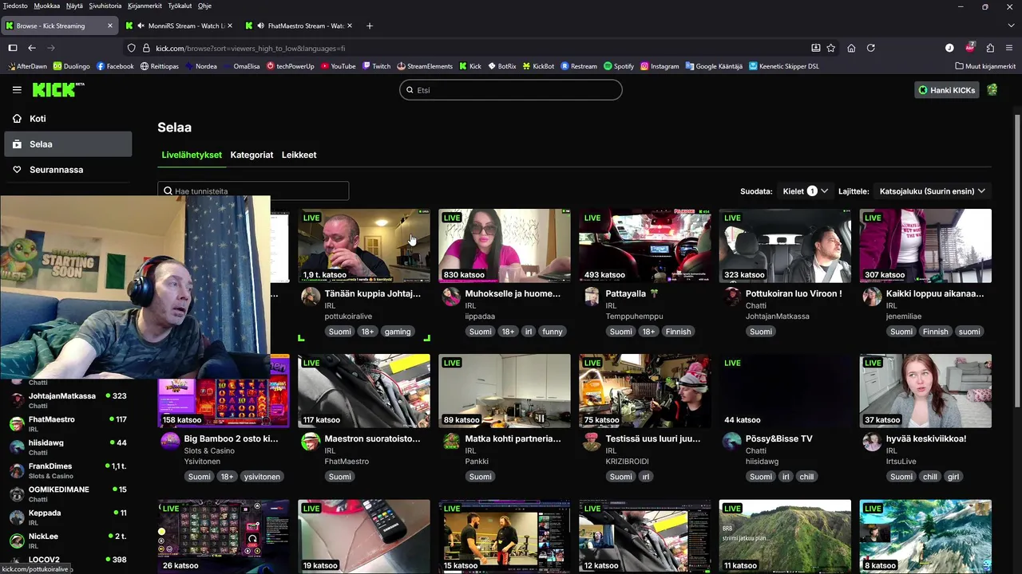Select the Livelähetykset tab
This screenshot has height=574, width=1022.
point(192,155)
